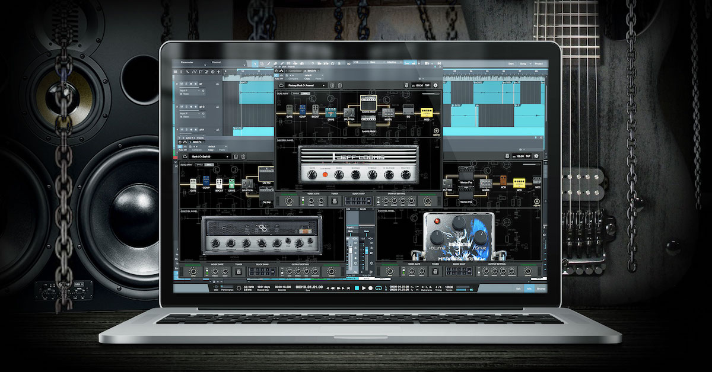Screen dimensions: 712x372
Task: Click the SPLITTER block in the top signal chain
Action: (x=349, y=114)
